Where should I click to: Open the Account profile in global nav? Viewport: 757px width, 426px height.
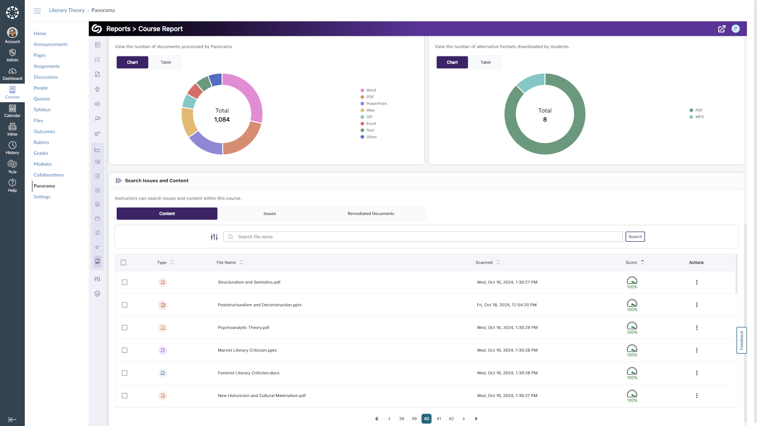pyautogui.click(x=12, y=35)
